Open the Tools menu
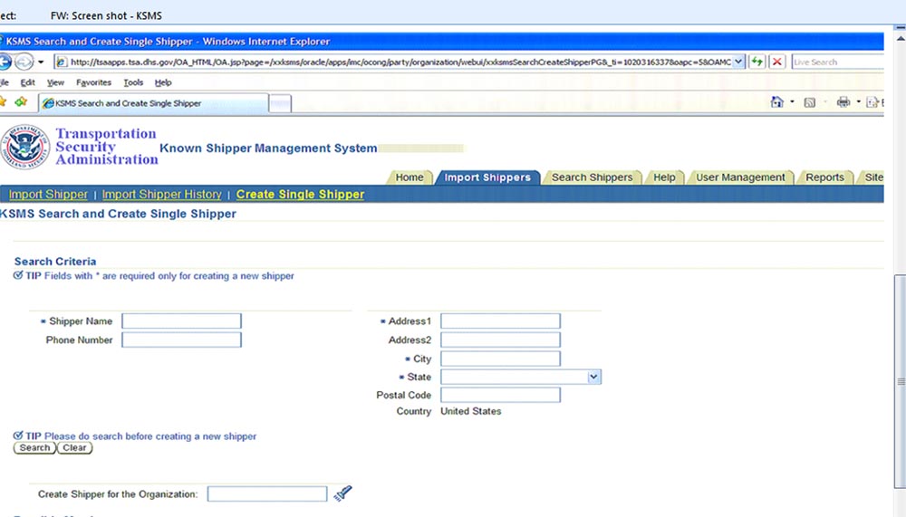 [x=133, y=82]
